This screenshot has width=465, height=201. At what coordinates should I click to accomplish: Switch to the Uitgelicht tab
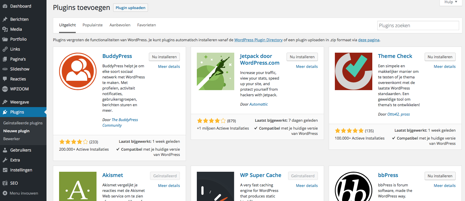(67, 25)
